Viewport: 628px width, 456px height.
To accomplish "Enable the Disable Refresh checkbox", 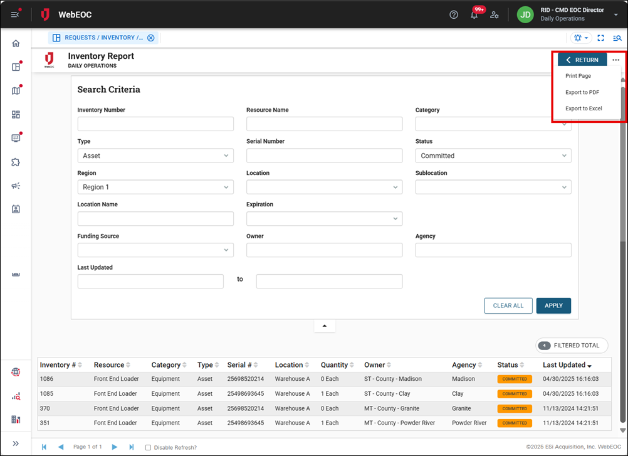I will [x=148, y=447].
